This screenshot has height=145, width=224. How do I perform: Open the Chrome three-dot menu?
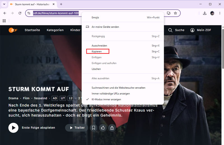220,13
